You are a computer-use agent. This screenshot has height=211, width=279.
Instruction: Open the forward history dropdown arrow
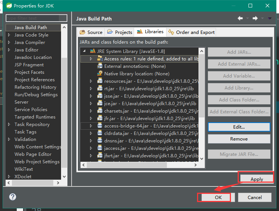[263, 18]
